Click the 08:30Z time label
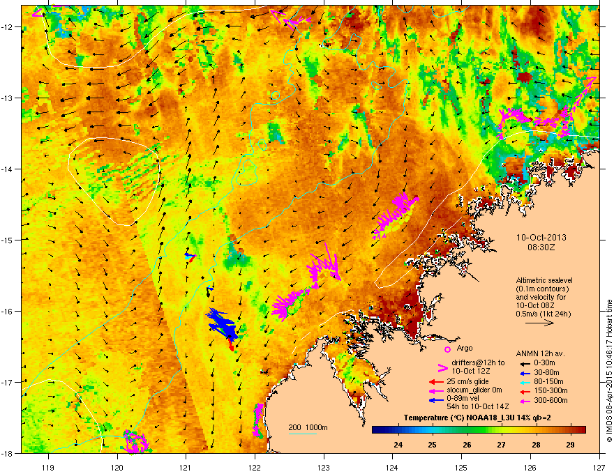Viewport: 614px width, 474px height. [x=541, y=247]
